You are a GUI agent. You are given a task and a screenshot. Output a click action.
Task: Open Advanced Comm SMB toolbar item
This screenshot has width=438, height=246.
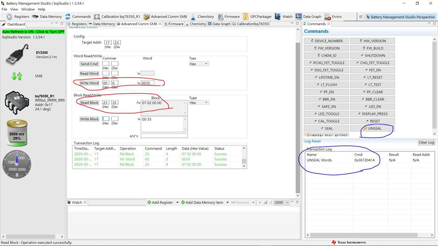(165, 16)
